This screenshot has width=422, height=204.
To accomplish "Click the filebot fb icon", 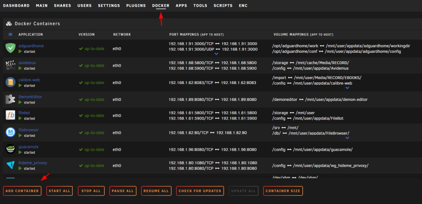I will tap(11, 115).
